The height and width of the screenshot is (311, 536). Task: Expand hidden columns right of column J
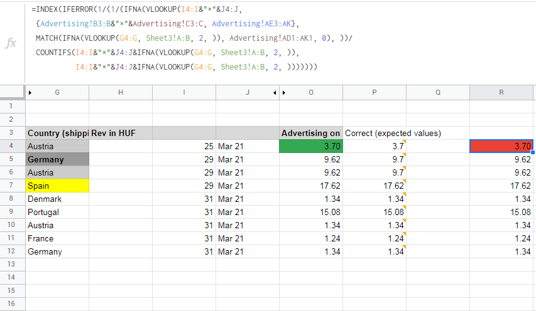tap(275, 93)
